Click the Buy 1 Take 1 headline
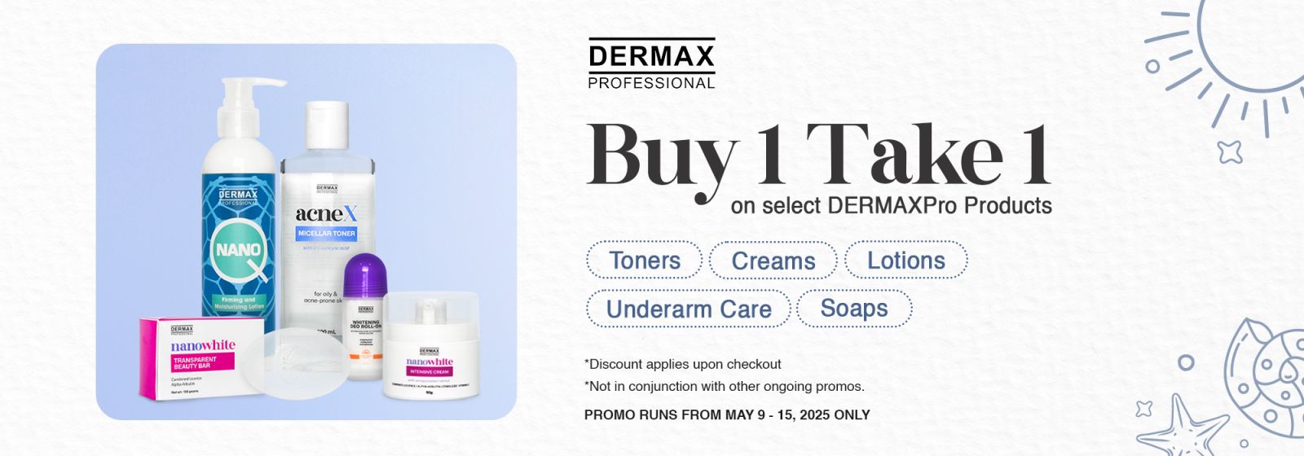This screenshot has height=456, width=1304. coord(818,156)
